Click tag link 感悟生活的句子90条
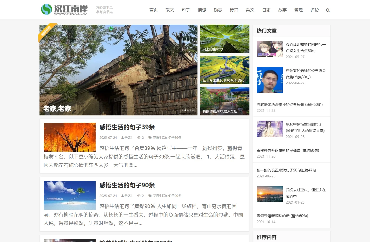The width and height of the screenshot is (370, 242). pos(167,196)
